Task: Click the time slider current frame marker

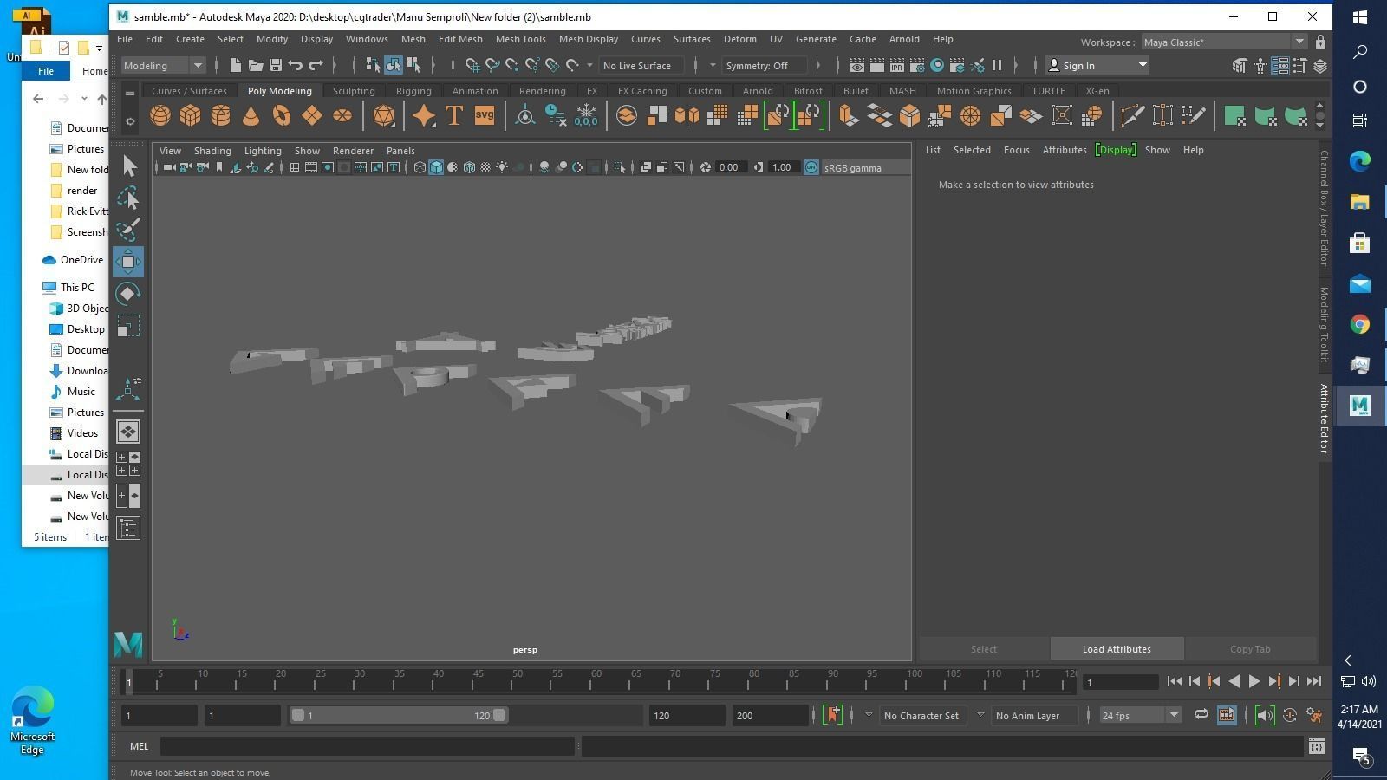Action: (x=128, y=683)
